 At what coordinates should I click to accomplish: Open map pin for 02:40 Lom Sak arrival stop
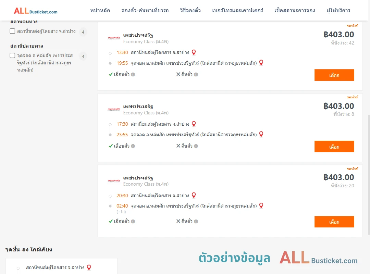tap(261, 206)
